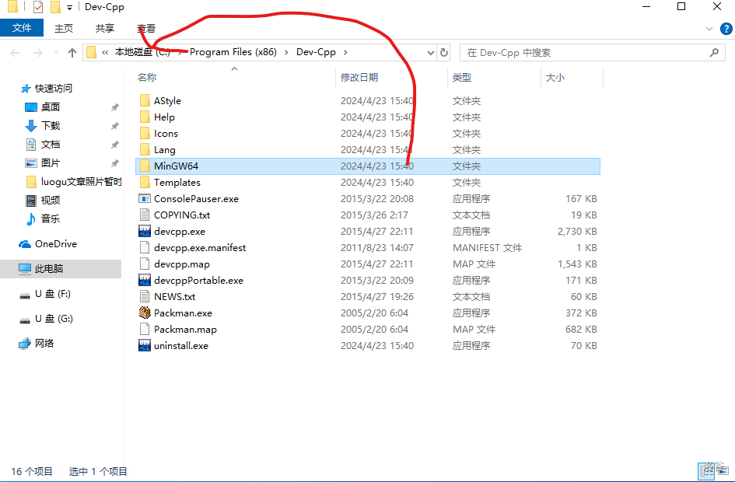
Task: Click the Properties quick access toolbar icon
Action: click(x=38, y=7)
